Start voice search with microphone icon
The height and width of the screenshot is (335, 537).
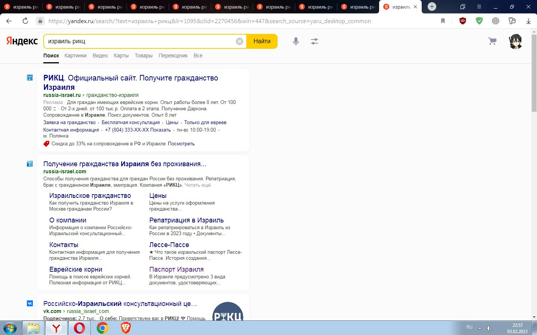[296, 41]
